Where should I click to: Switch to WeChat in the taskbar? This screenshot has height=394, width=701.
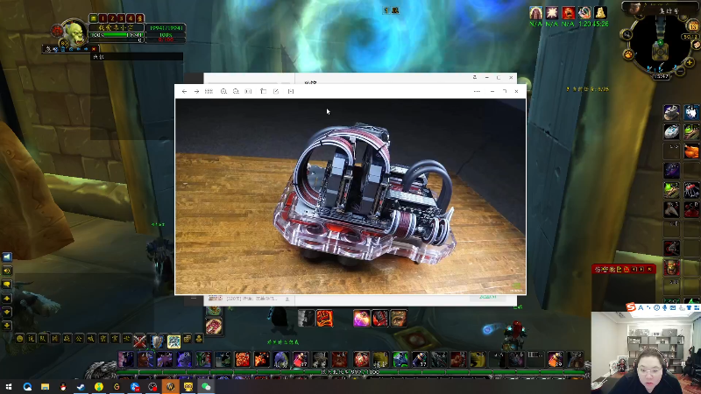tap(206, 386)
